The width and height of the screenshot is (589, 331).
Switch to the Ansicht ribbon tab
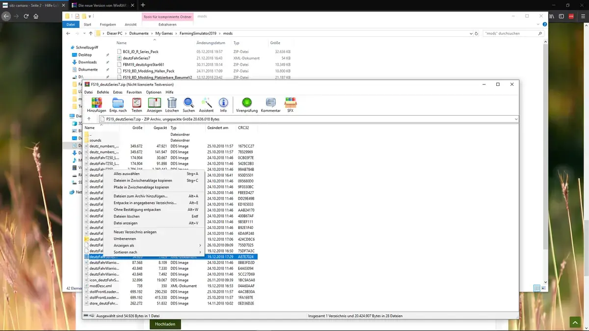tap(131, 25)
